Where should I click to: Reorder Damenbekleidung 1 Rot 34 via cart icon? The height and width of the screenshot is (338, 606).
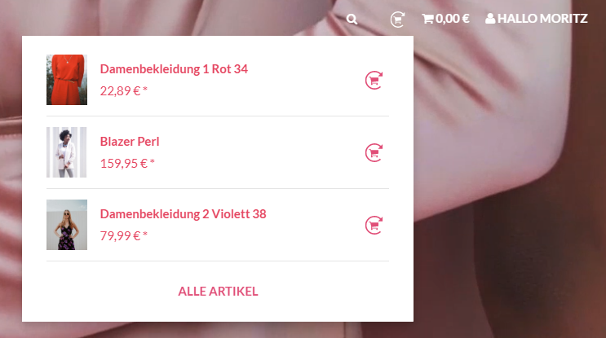click(x=374, y=81)
